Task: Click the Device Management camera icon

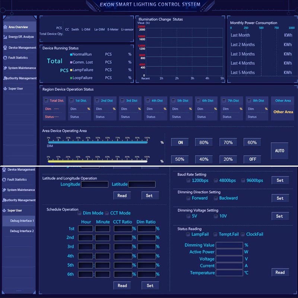Action: pyautogui.click(x=5, y=47)
